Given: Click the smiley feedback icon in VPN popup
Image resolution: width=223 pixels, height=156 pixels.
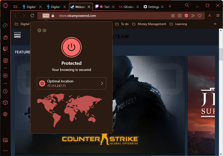Looking at the screenshot, I should [39, 30].
